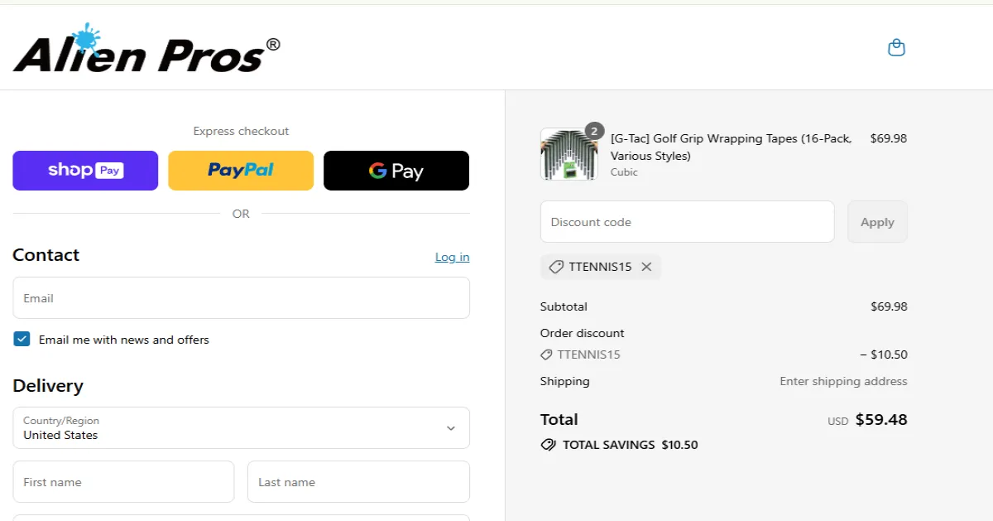Open the Log in link
The height and width of the screenshot is (521, 993).
tap(452, 257)
